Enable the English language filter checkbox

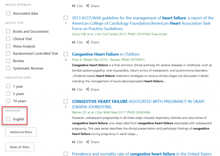point(8,119)
